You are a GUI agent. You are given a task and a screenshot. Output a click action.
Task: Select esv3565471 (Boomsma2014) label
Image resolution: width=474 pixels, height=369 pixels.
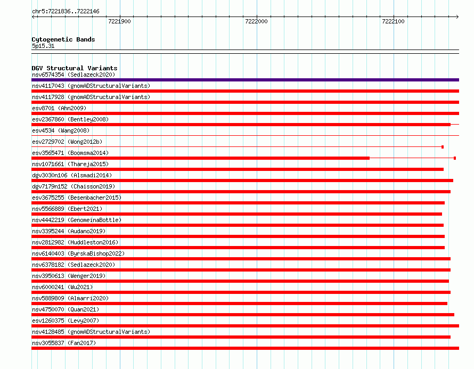(70, 153)
